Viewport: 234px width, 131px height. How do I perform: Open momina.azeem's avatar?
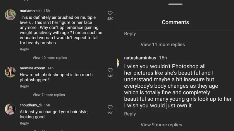[10, 72]
